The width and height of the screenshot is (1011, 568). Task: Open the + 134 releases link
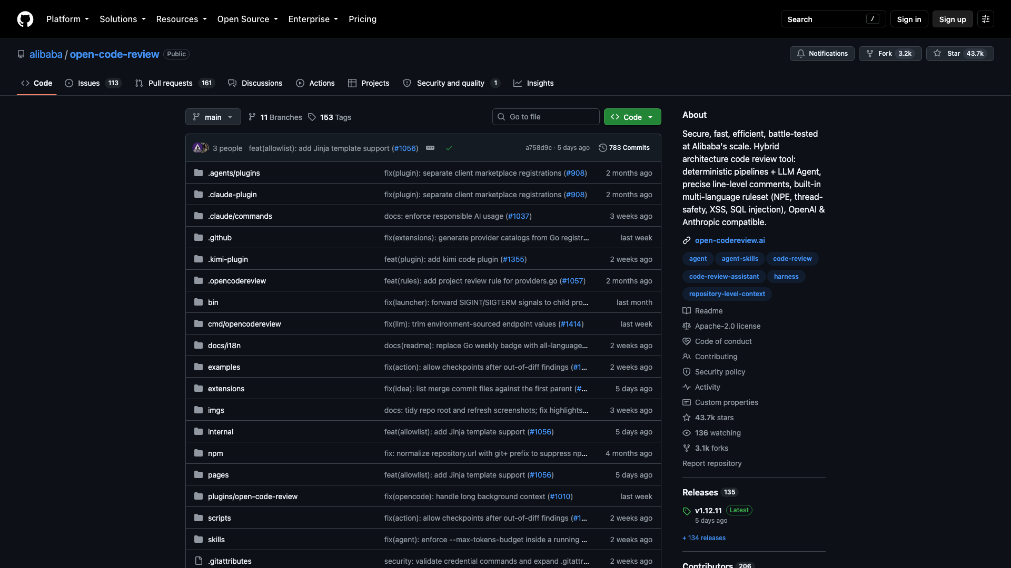(704, 538)
